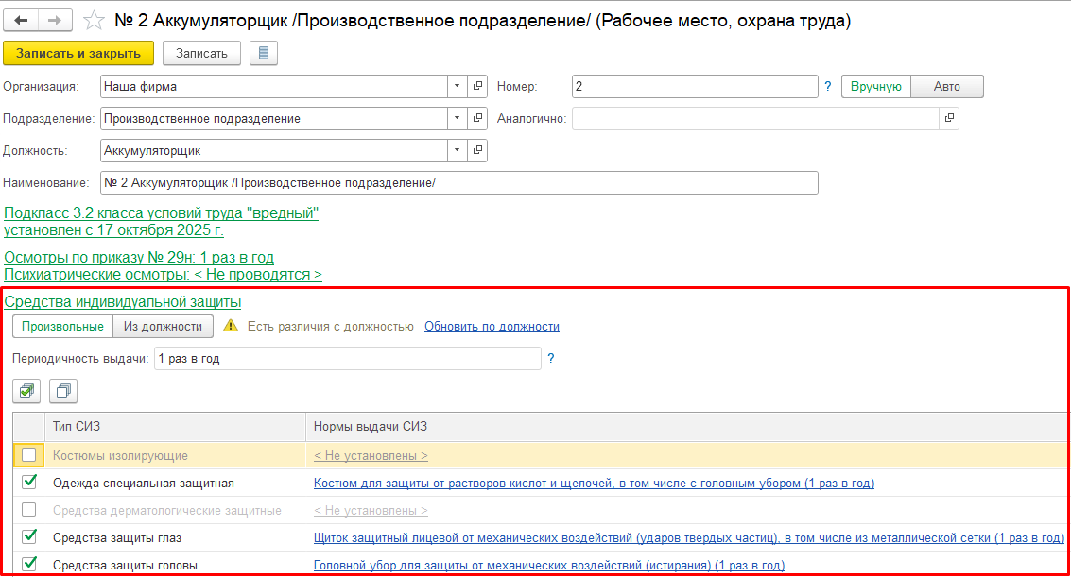Click the check all СИЗ icon

pos(27,390)
